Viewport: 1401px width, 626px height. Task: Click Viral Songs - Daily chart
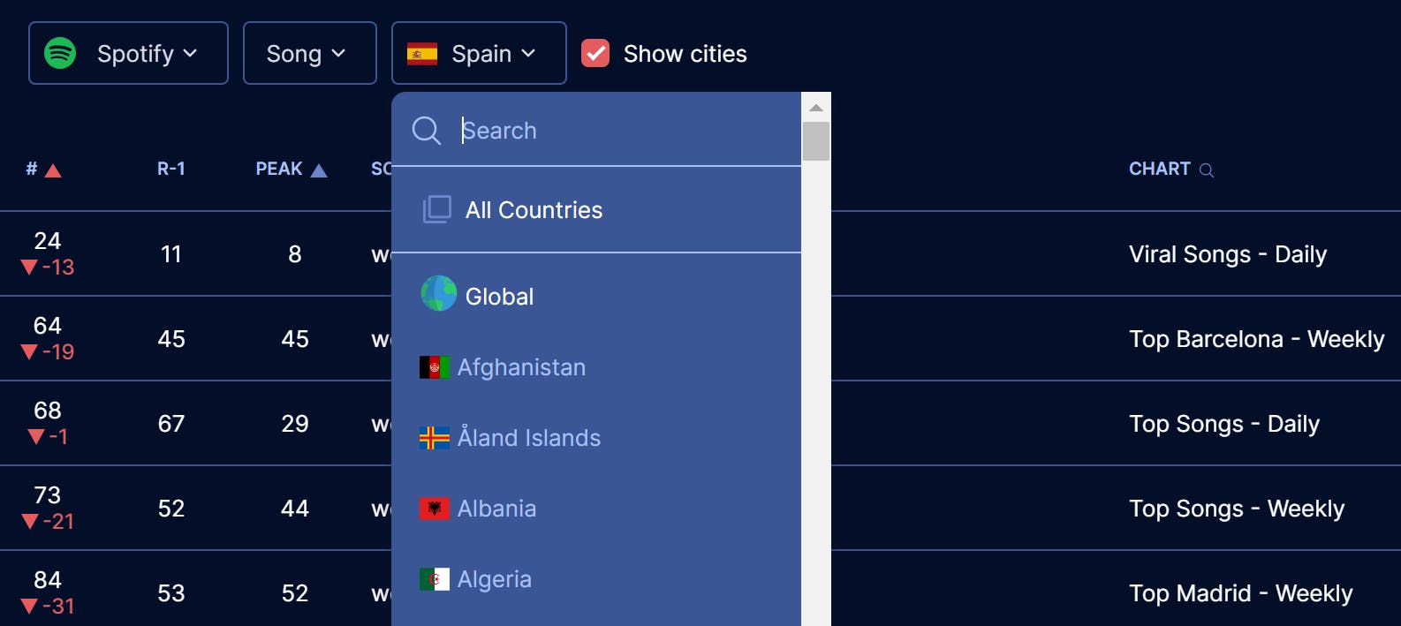(1228, 254)
